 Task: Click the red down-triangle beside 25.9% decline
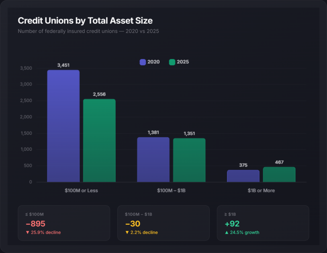tap(27, 233)
